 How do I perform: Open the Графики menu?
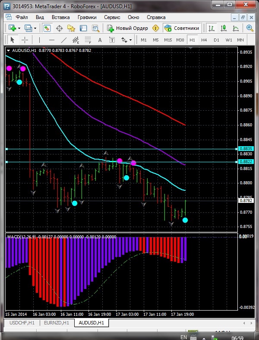tap(87, 17)
